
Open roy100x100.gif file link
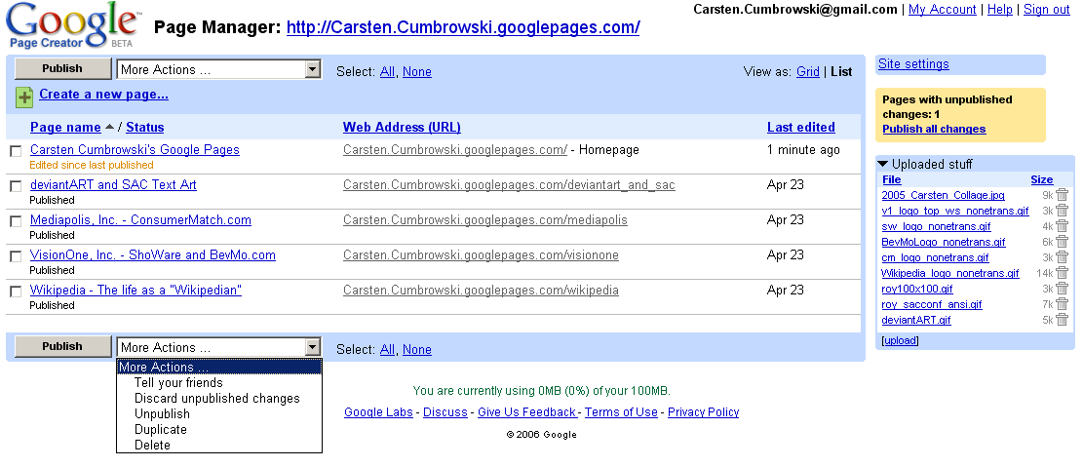click(917, 289)
